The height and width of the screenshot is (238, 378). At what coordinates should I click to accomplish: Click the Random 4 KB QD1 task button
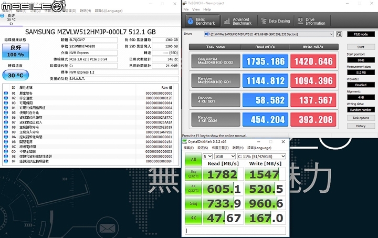coord(216,100)
